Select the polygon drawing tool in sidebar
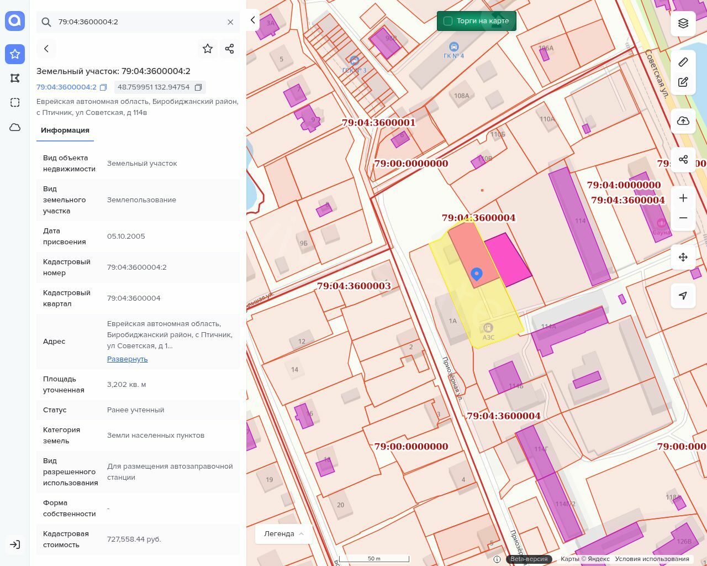This screenshot has width=707, height=566. point(15,78)
